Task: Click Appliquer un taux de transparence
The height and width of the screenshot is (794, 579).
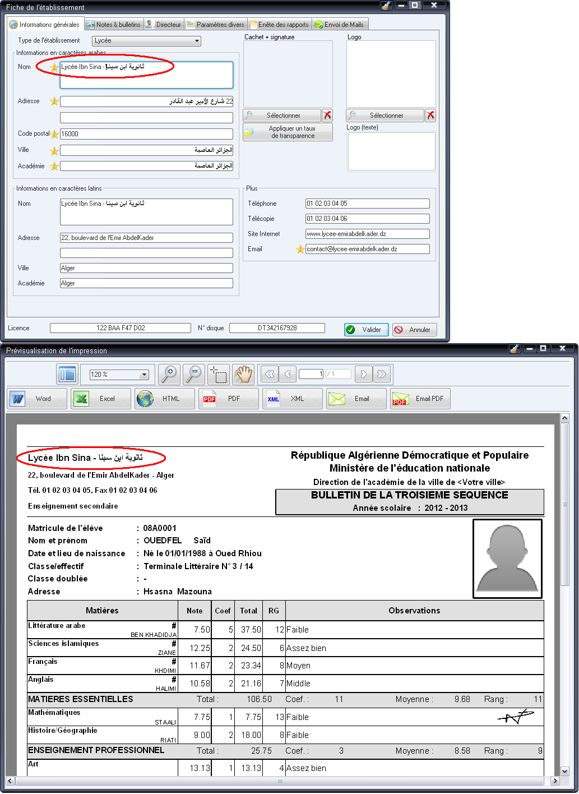Action: [x=288, y=132]
